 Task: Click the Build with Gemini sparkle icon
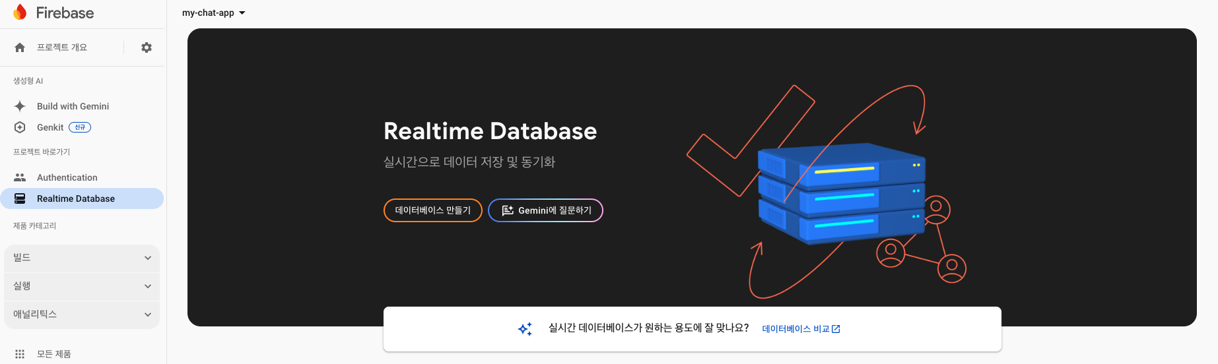pos(20,106)
